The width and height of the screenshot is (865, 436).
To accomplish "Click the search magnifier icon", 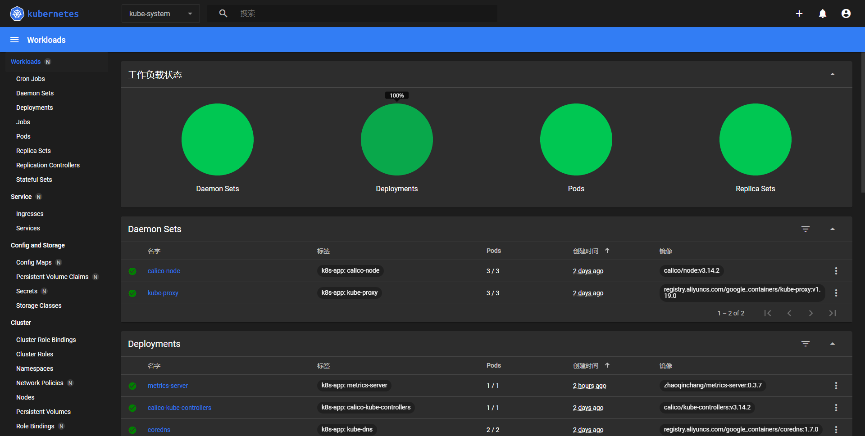I will click(x=223, y=13).
